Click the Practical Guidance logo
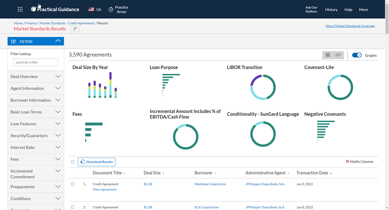The image size is (389, 210). [55, 10]
